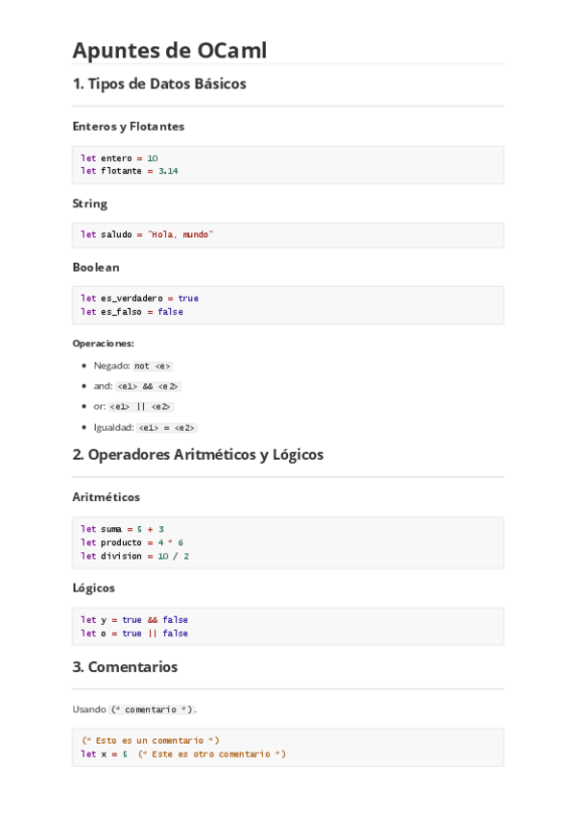Click the "Enteros y Flotantes" subheading
Image resolution: width=576 pixels, height=814 pixels.
[128, 127]
